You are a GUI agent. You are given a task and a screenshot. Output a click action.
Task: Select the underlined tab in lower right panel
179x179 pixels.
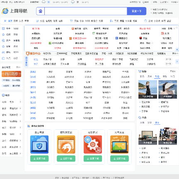pos(157,123)
